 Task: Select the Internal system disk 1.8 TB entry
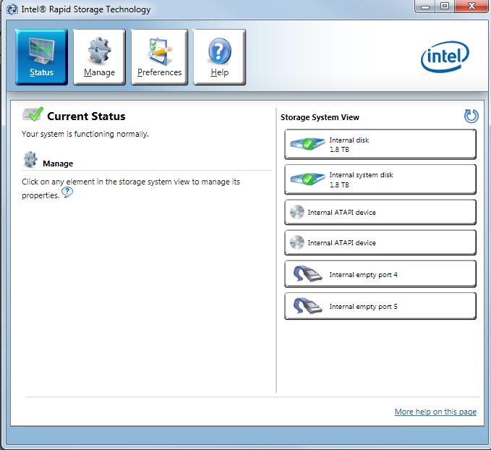380,179
